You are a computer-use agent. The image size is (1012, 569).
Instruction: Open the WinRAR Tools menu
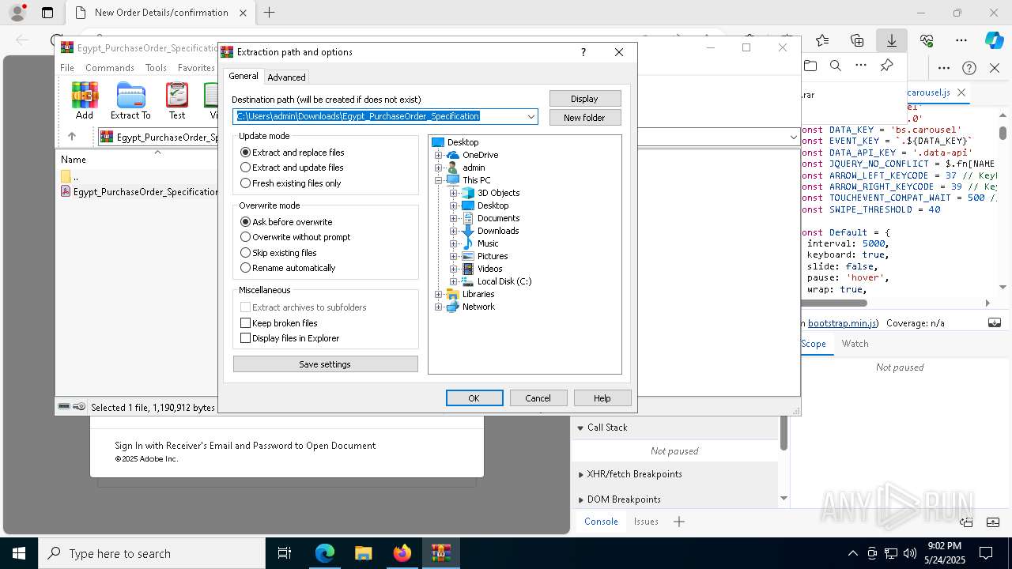156,68
